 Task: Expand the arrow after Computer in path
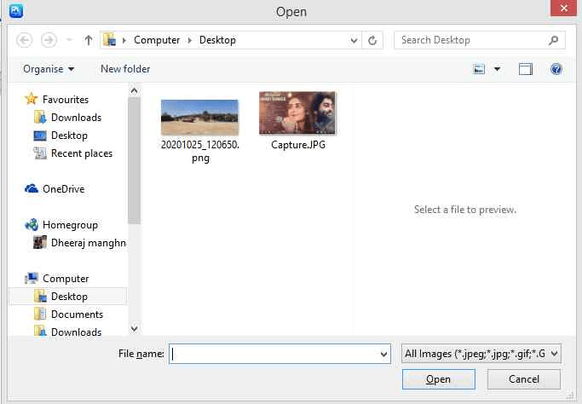click(x=190, y=40)
